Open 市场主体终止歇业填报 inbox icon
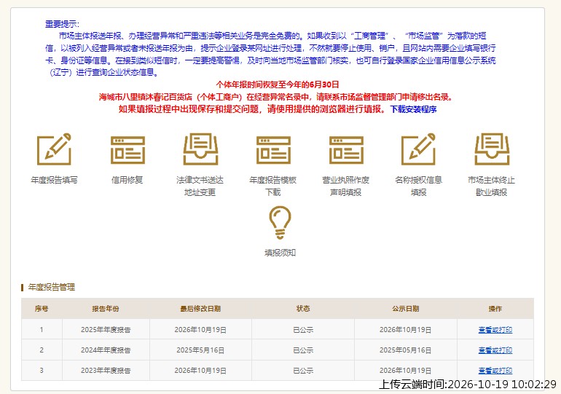561x394 pixels. coord(492,149)
